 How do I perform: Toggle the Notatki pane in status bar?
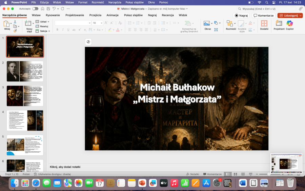point(192,174)
